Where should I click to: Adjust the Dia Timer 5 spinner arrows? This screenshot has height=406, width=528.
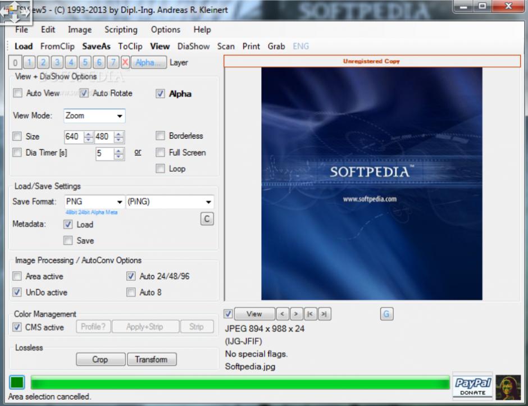119,154
